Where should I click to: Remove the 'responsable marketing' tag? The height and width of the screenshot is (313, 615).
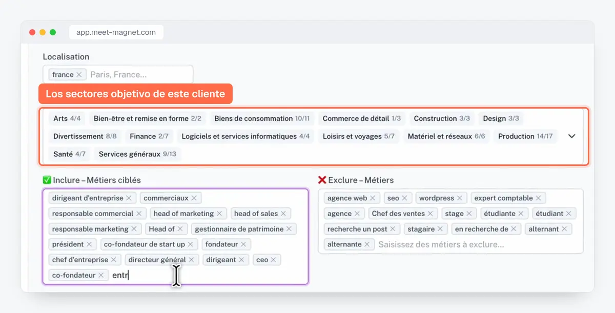[x=134, y=229]
